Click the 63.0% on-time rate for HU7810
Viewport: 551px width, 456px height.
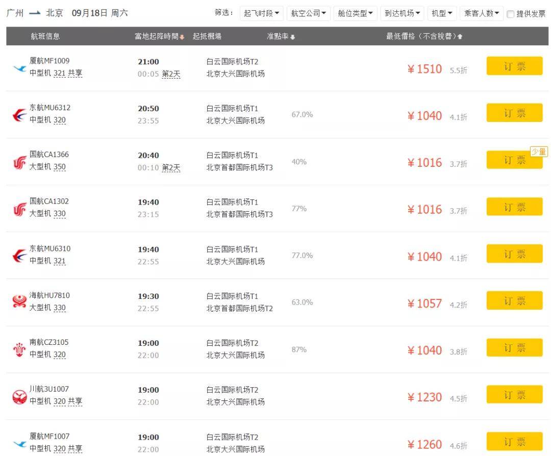[x=302, y=302]
